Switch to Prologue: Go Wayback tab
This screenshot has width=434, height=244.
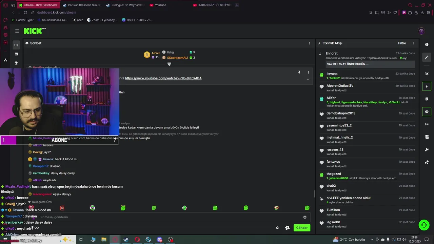(x=125, y=5)
